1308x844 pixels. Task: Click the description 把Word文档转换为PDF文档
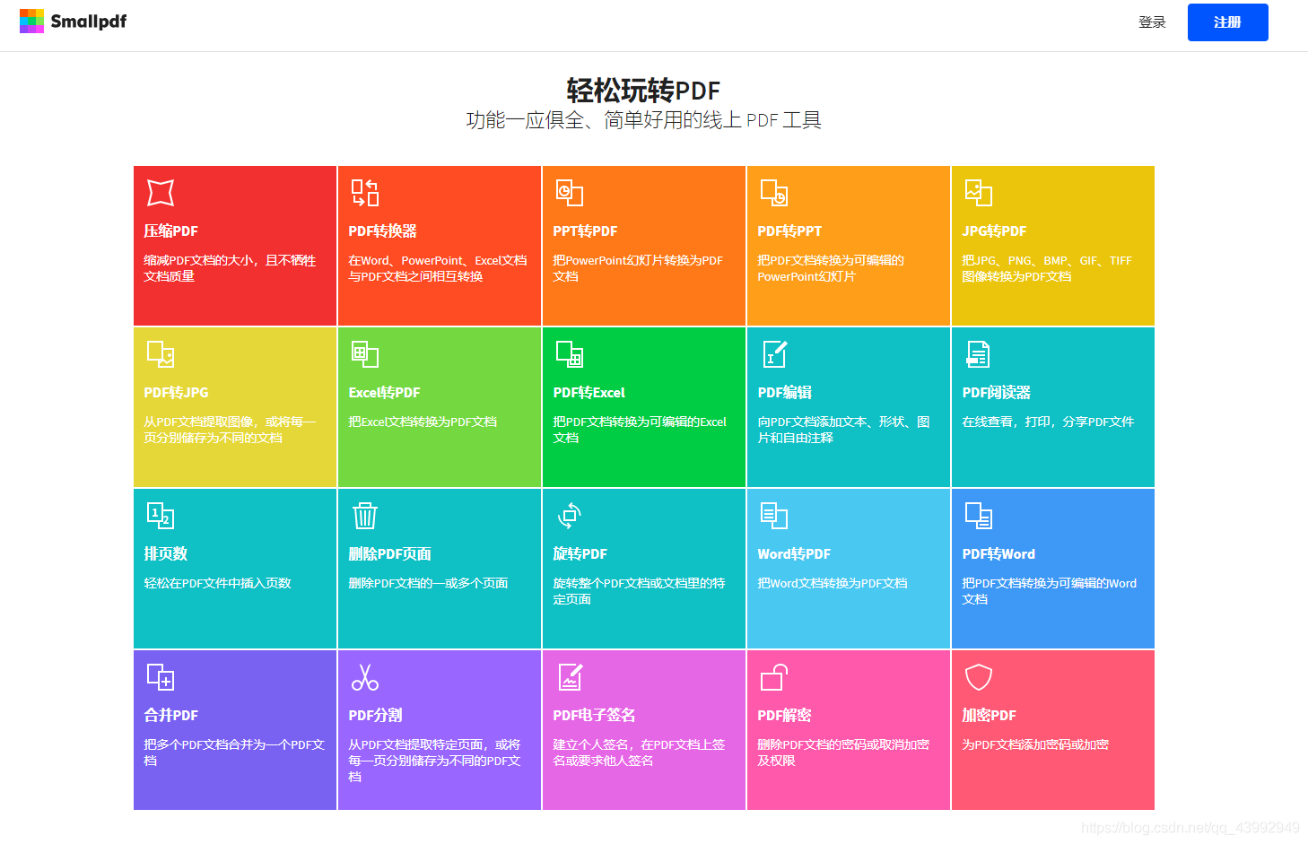[x=833, y=583]
